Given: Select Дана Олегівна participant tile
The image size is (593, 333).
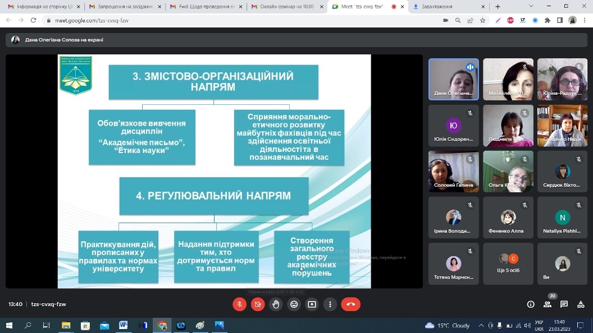Looking at the screenshot, I should click(x=453, y=79).
